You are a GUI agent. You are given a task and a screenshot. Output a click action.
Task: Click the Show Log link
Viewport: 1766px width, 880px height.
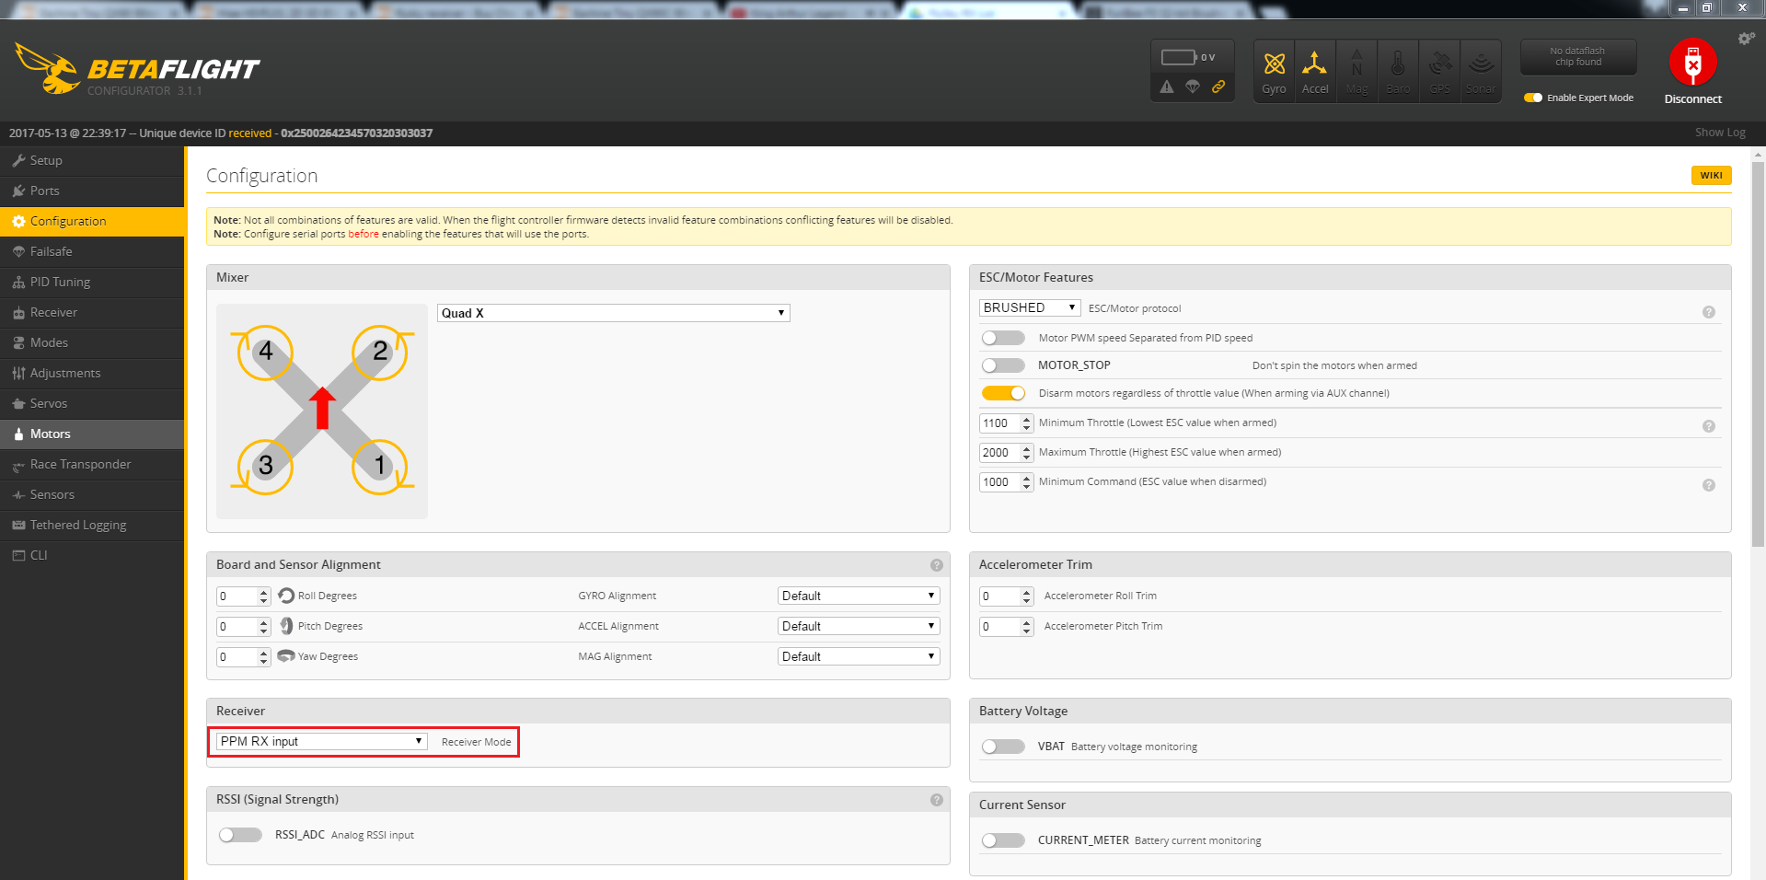(1720, 133)
